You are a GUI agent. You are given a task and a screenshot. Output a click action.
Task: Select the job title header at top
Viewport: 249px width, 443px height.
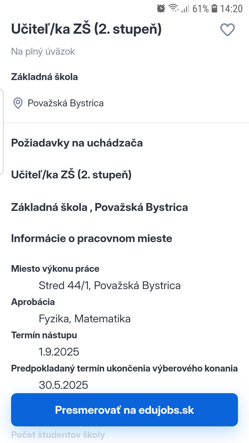(x=86, y=29)
